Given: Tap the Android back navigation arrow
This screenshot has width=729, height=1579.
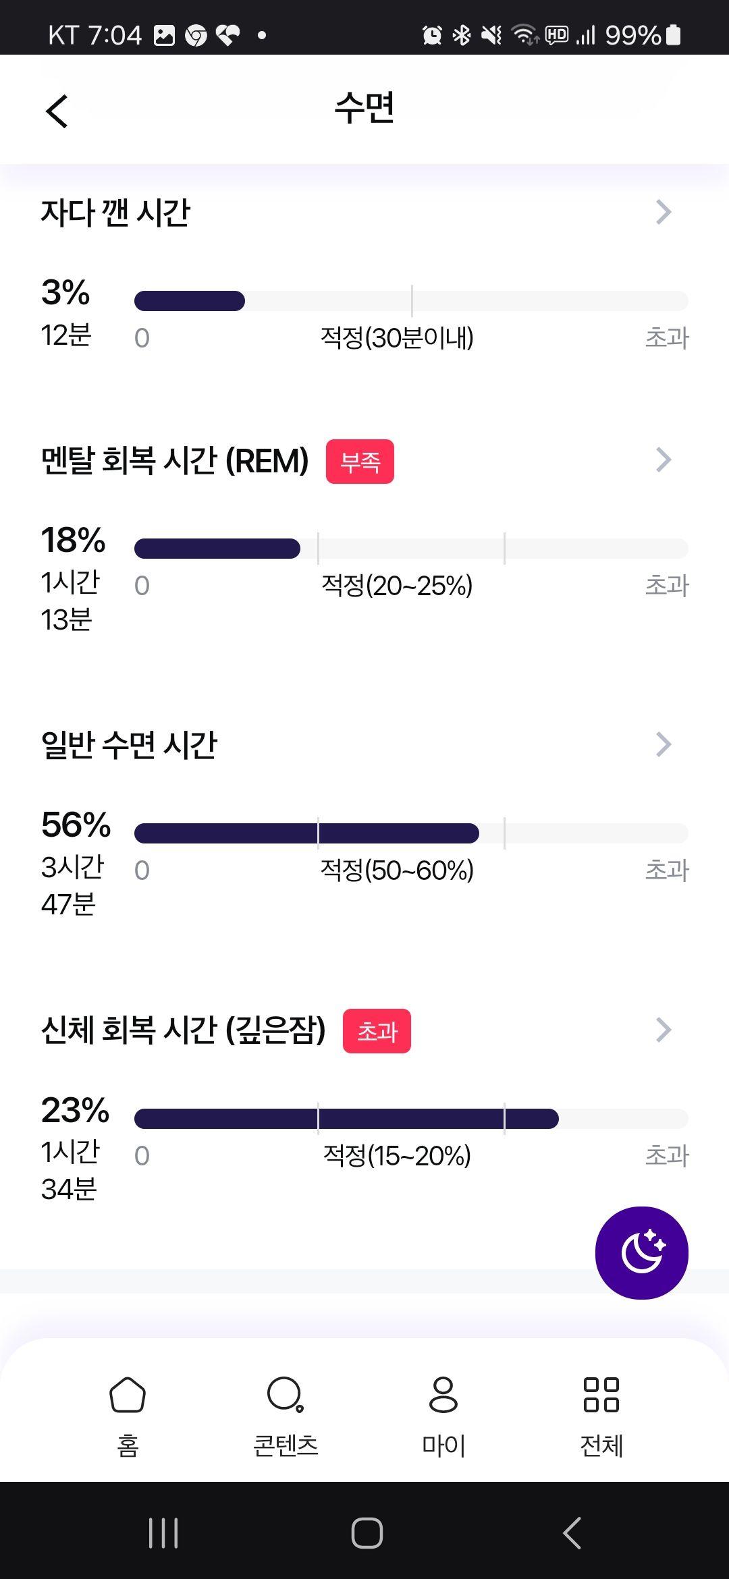Looking at the screenshot, I should [572, 1532].
